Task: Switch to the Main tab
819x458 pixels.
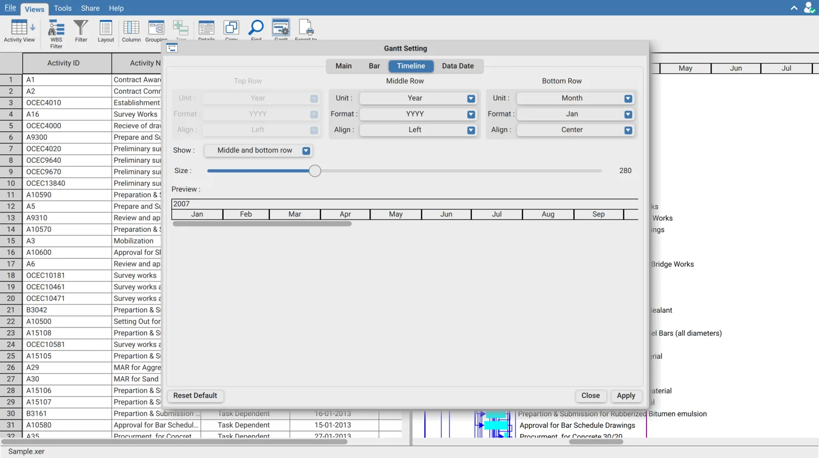Action: pos(343,66)
